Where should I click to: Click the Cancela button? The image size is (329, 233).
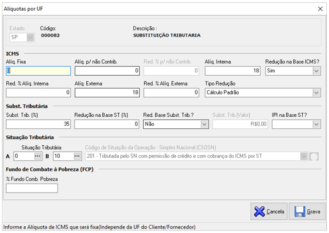[x=269, y=212]
